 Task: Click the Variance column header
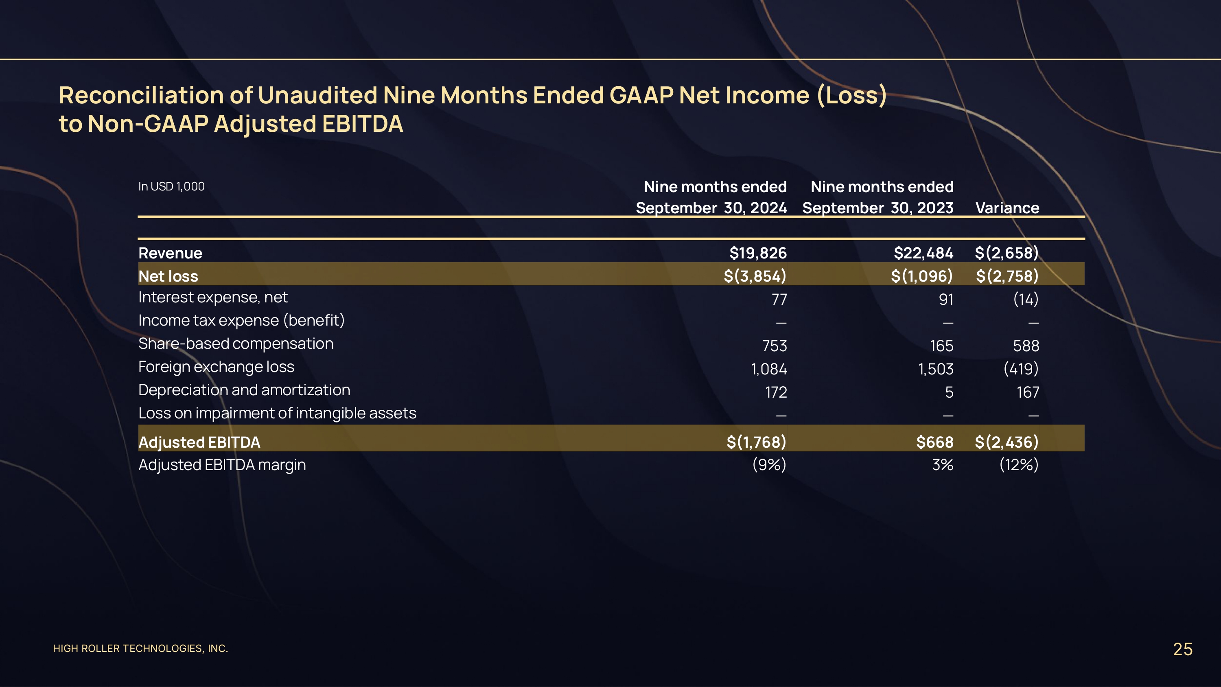(x=1007, y=208)
